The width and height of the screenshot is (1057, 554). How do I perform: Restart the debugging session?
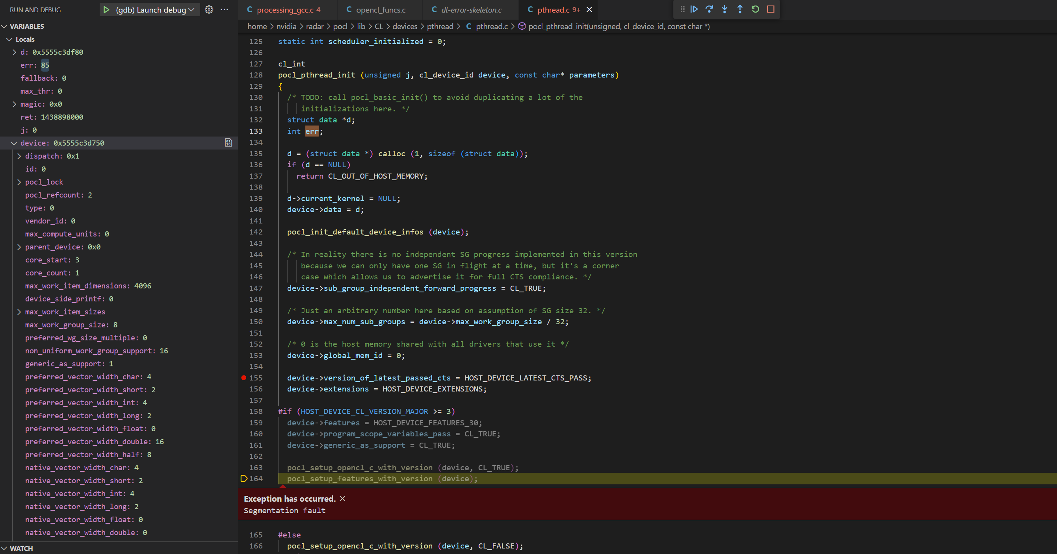click(755, 9)
